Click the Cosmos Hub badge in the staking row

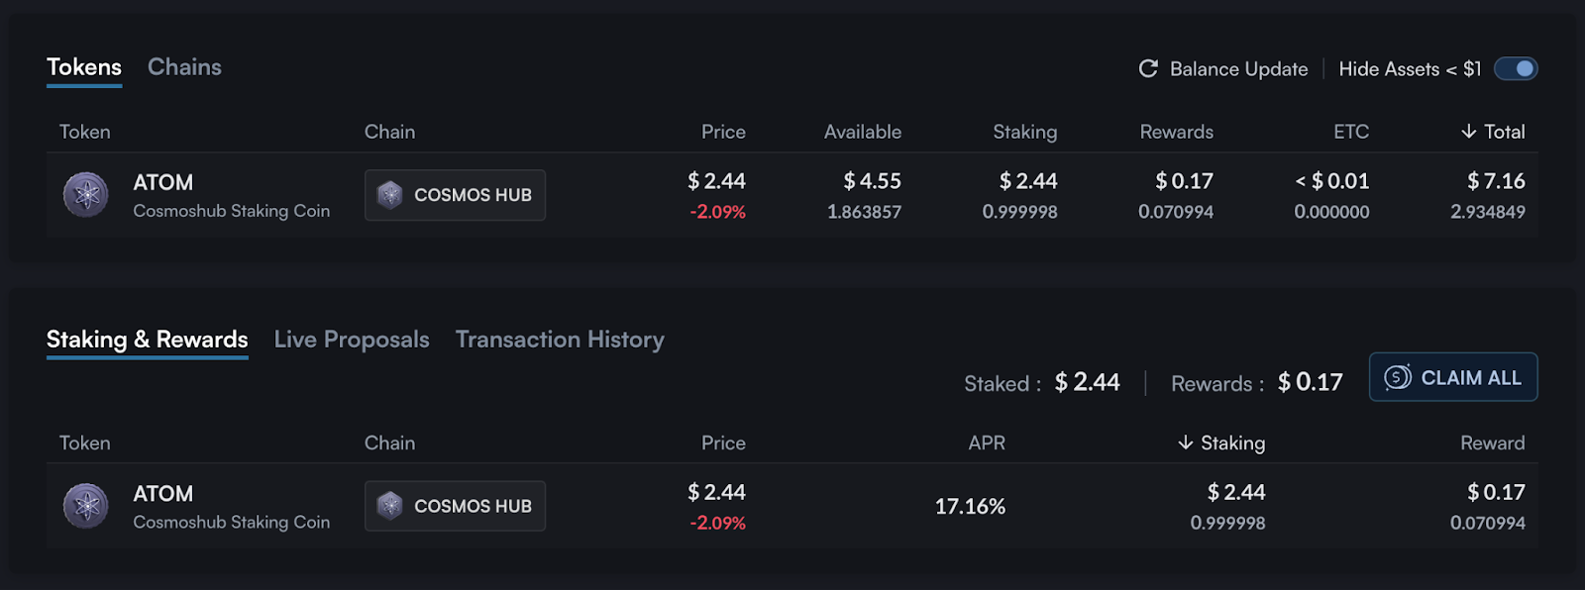click(x=454, y=506)
